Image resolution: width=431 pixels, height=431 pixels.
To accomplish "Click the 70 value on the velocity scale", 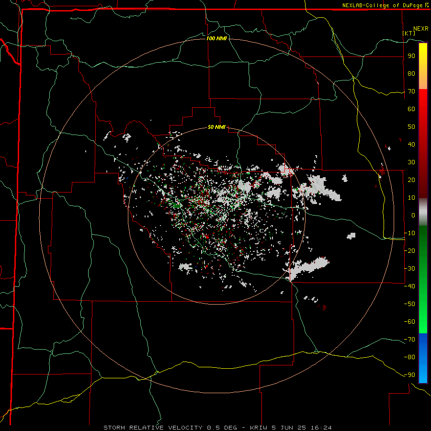I will 411,91.
